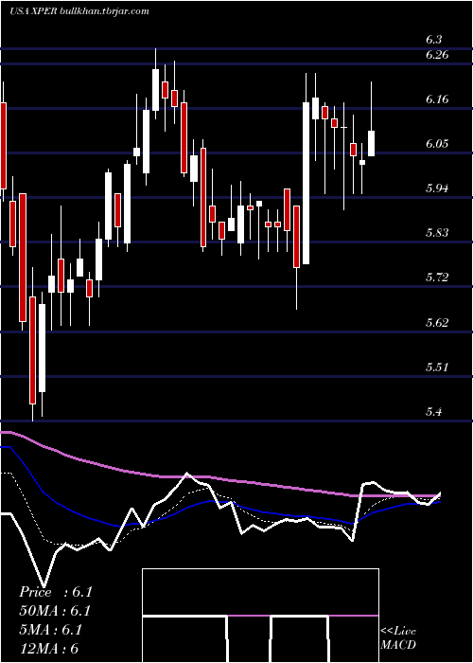Click the '5MA : 6.1' readout
This screenshot has width=473, height=663.
tap(51, 630)
